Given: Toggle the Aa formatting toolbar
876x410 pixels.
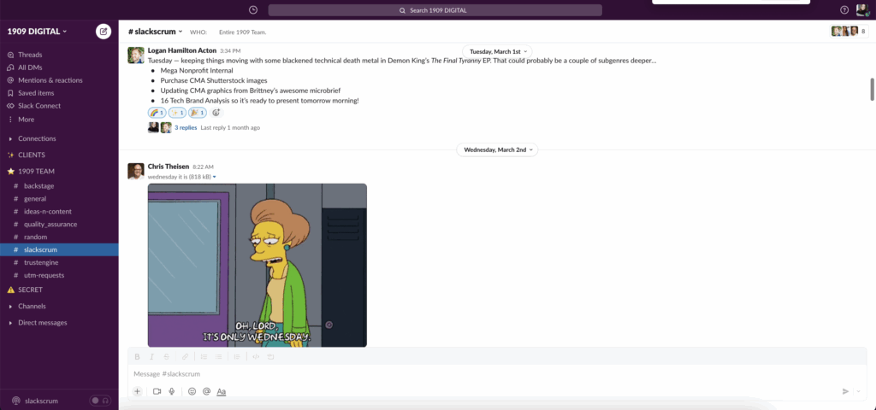Looking at the screenshot, I should tap(222, 391).
